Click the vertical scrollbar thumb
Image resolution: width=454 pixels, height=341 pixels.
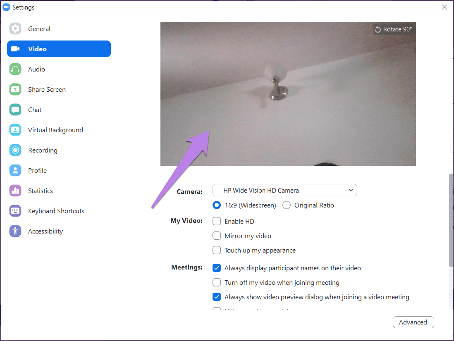click(451, 220)
